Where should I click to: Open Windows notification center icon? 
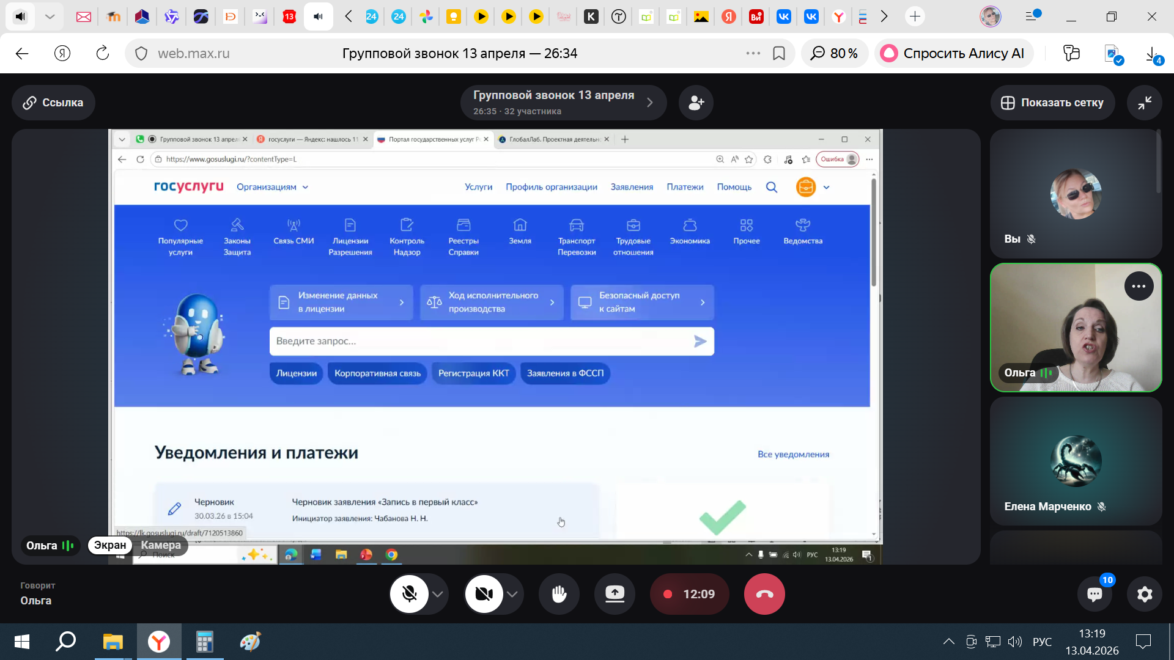(x=1143, y=642)
